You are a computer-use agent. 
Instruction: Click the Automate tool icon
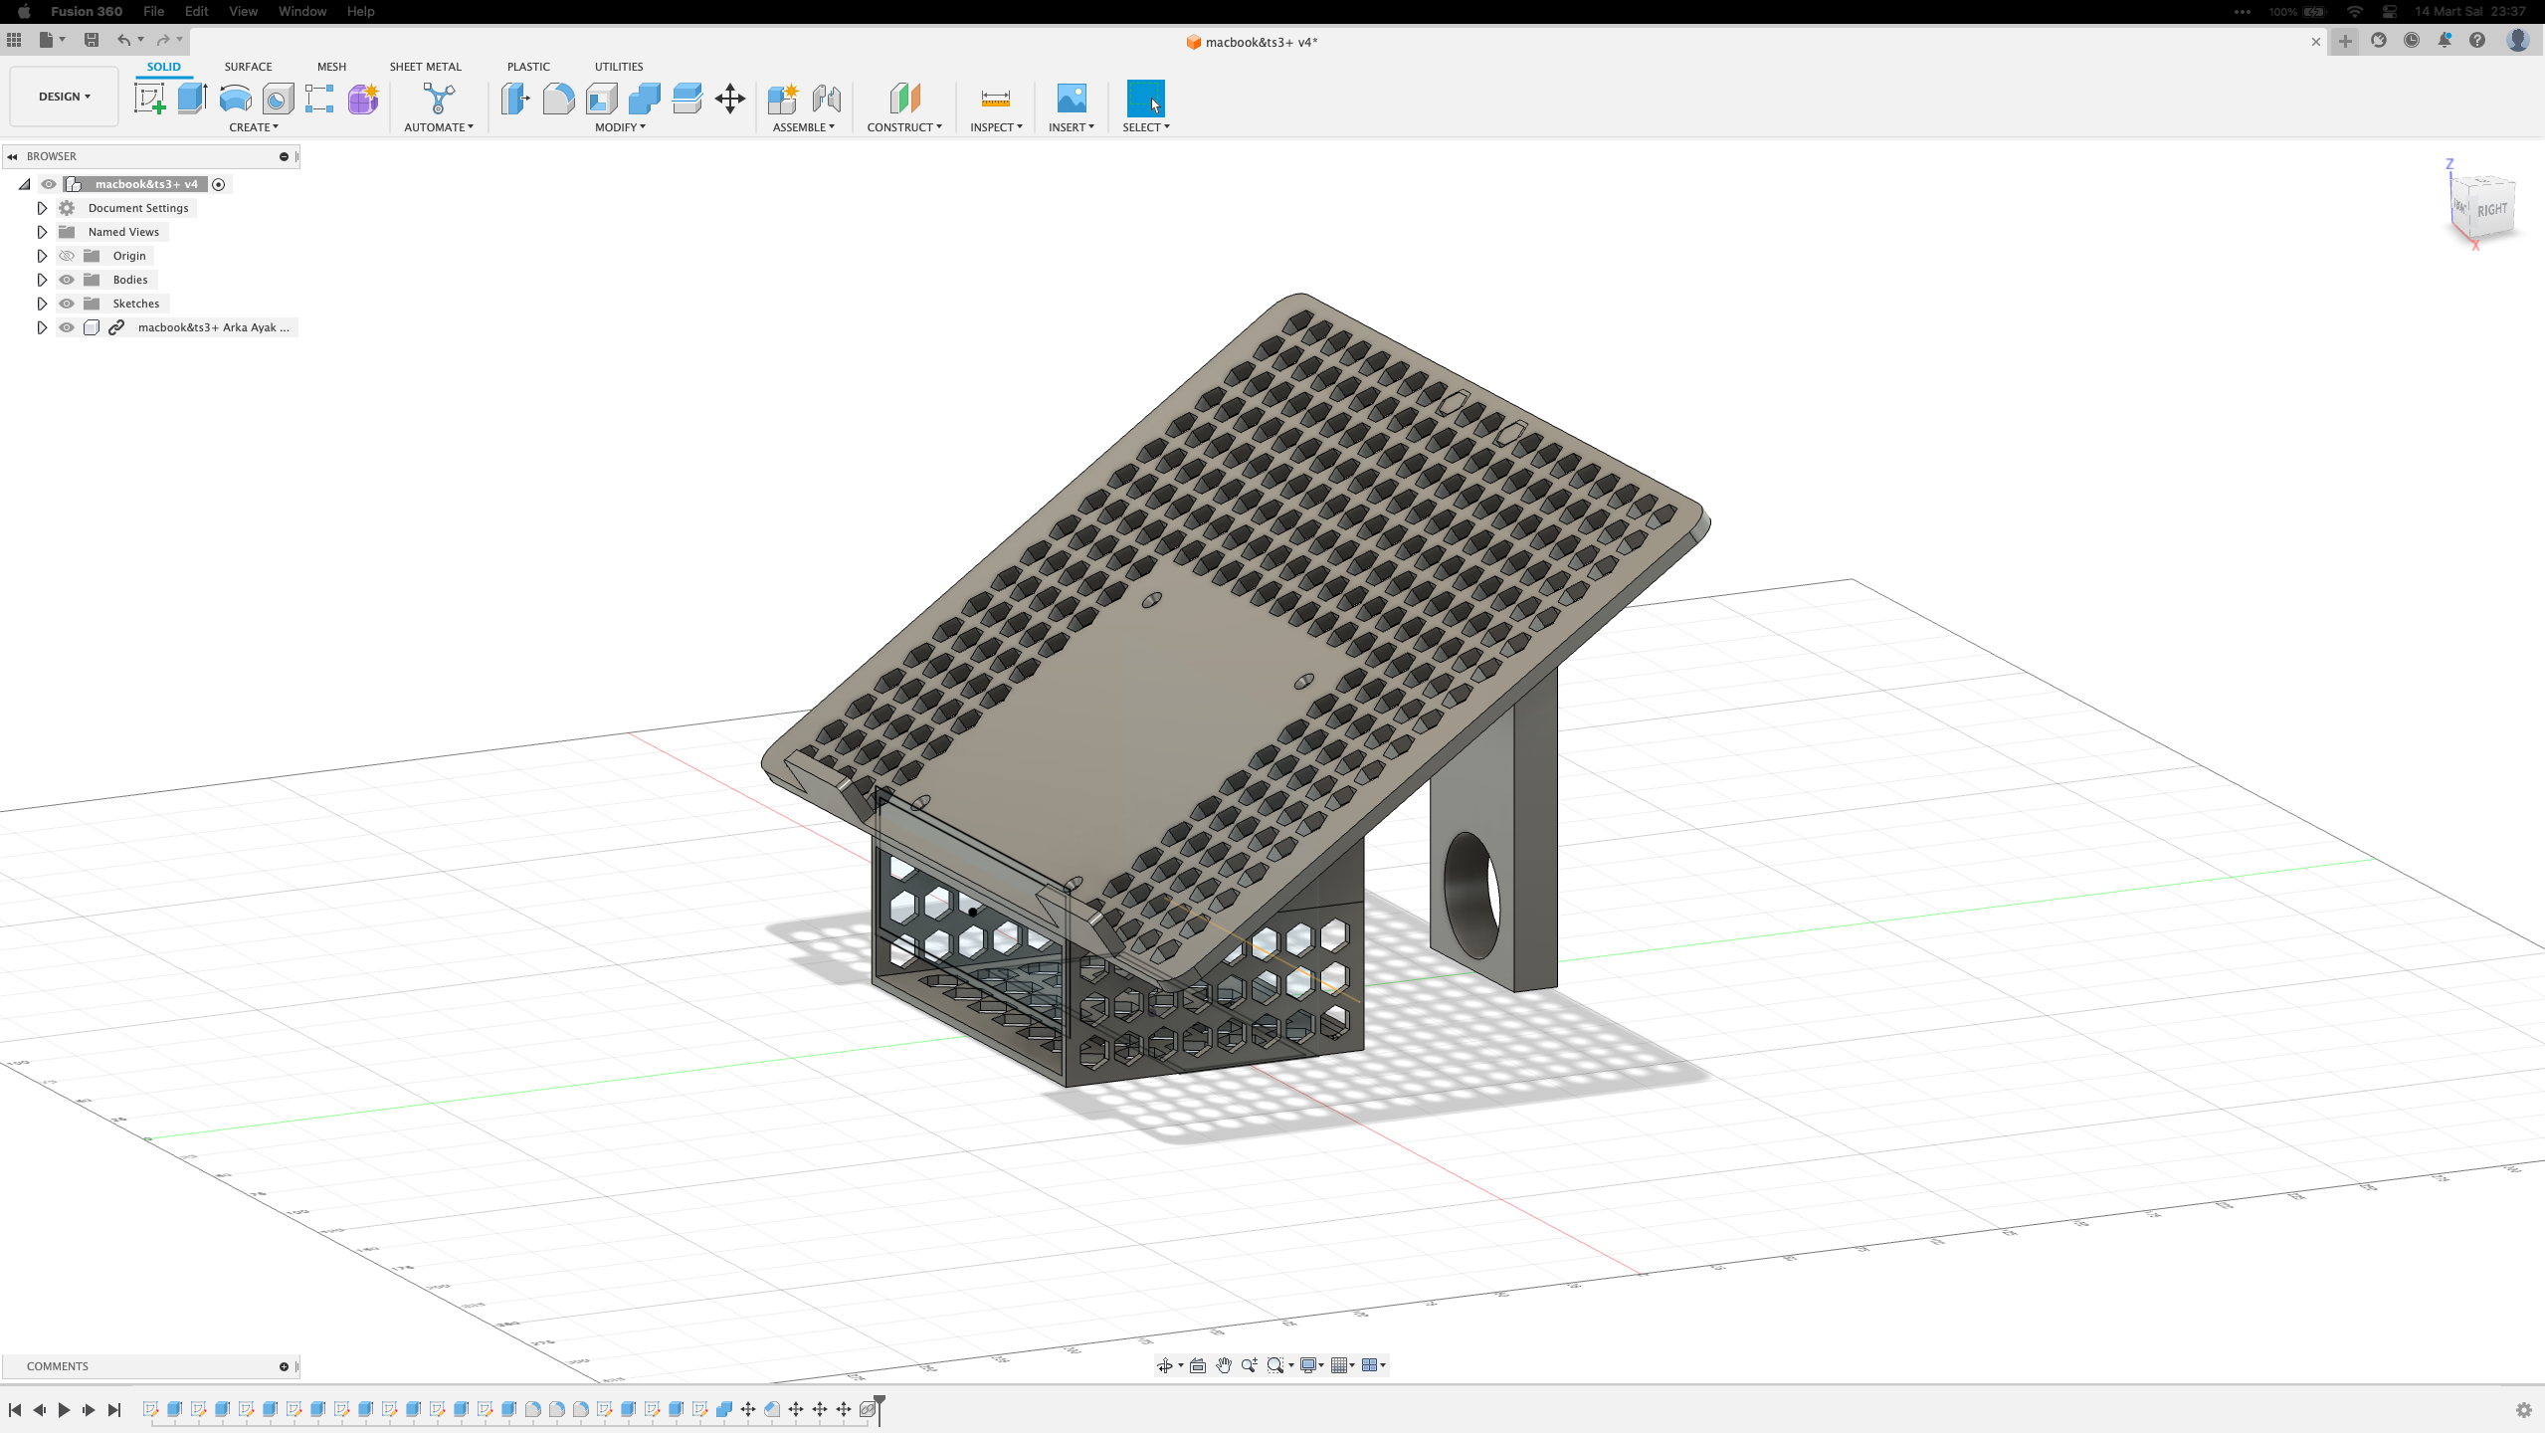click(438, 99)
